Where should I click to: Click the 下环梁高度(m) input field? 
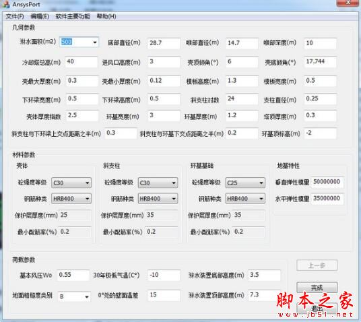pyautogui.click(x=164, y=99)
